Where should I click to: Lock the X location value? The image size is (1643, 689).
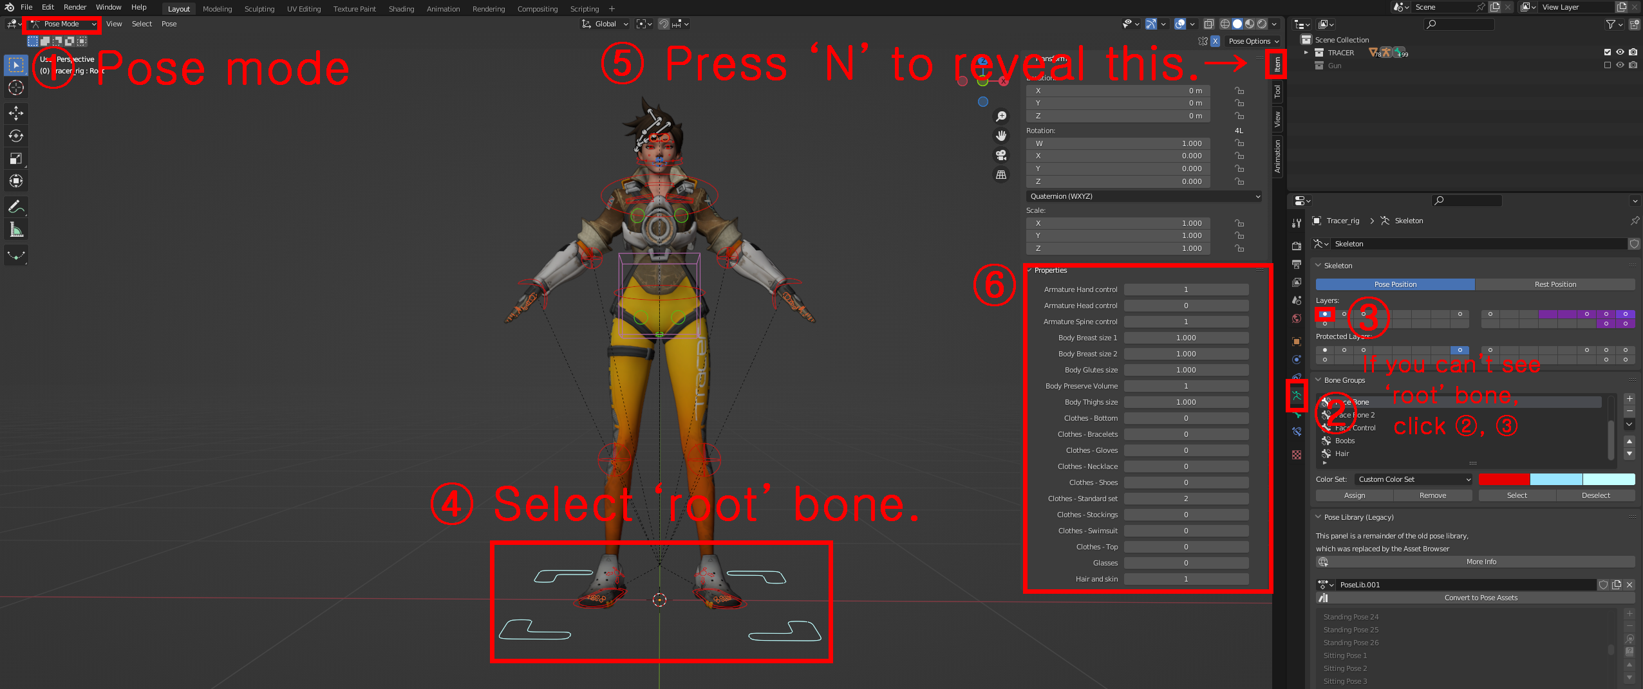click(1239, 91)
